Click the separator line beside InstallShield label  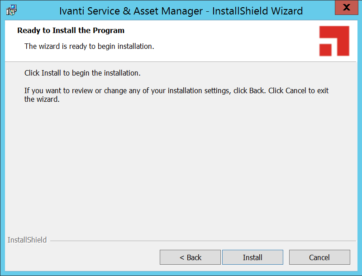pyautogui.click(x=204, y=241)
